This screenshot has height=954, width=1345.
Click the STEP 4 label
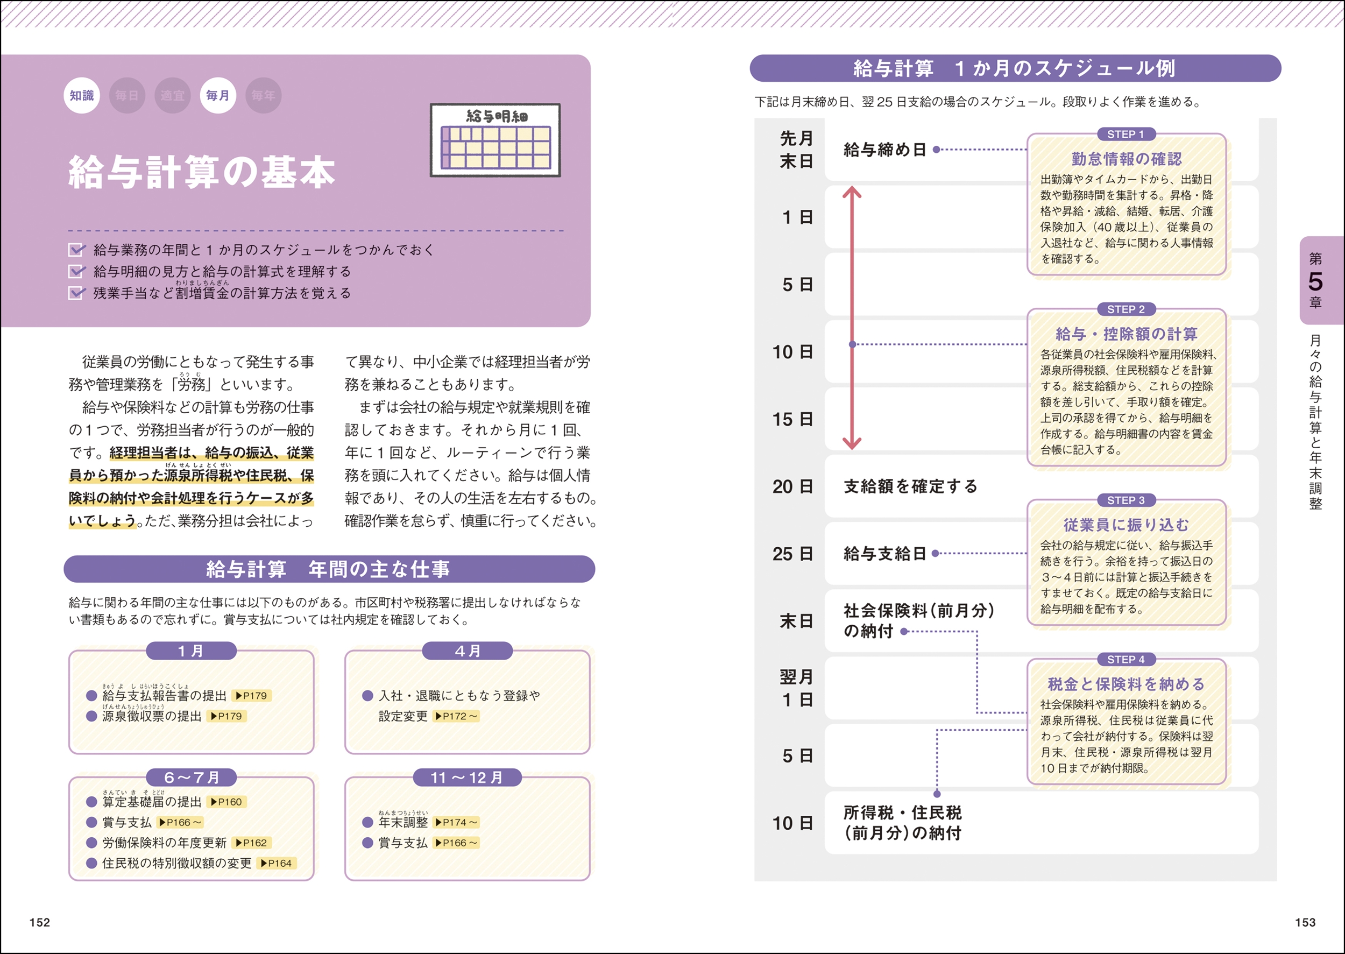pyautogui.click(x=1126, y=659)
